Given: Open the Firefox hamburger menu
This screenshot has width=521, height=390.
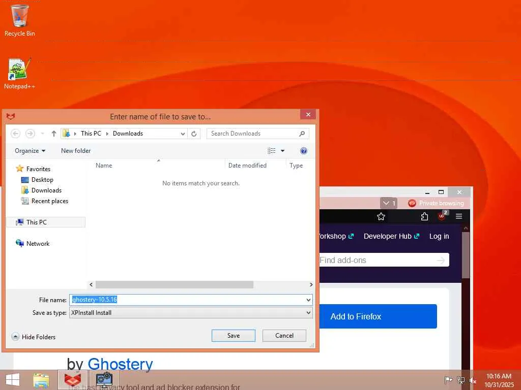Looking at the screenshot, I should pyautogui.click(x=459, y=216).
